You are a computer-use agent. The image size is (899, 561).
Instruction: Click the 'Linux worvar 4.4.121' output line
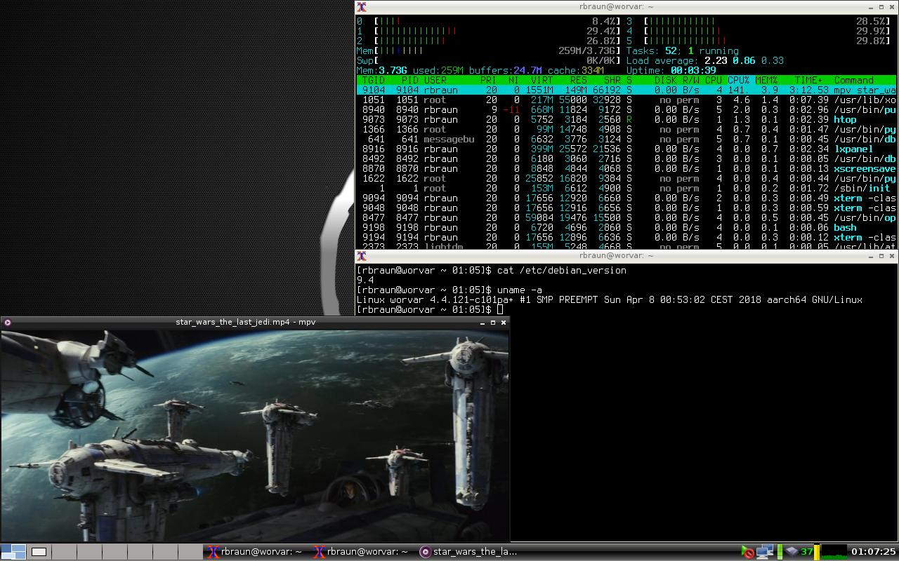coord(609,299)
